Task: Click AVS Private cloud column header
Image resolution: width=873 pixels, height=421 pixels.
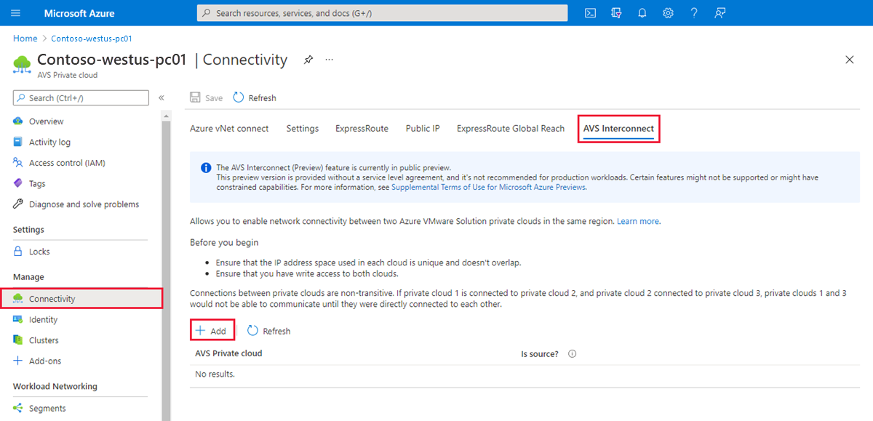Action: [228, 353]
